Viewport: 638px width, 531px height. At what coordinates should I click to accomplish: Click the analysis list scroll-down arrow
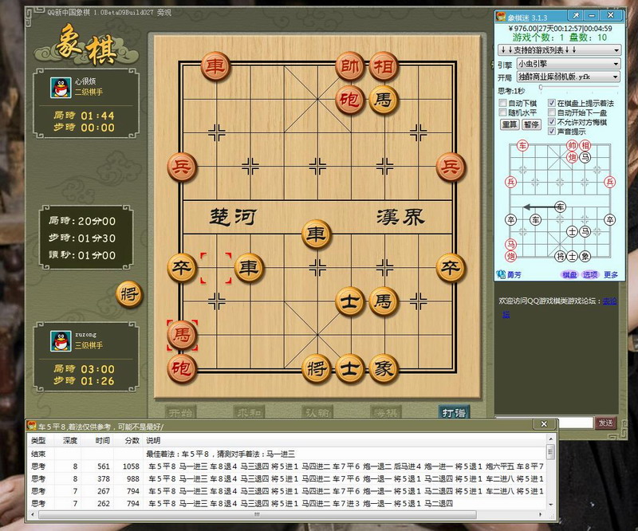[551, 504]
